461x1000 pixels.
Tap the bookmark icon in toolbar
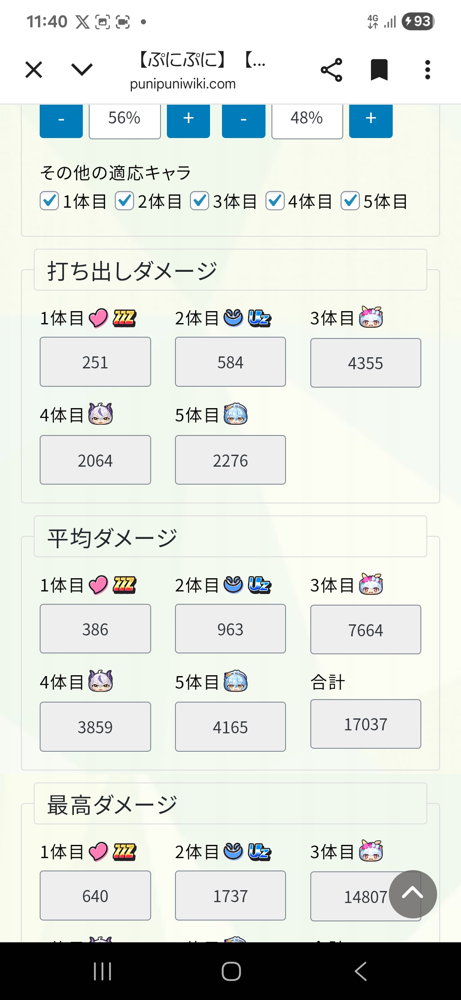pyautogui.click(x=379, y=70)
